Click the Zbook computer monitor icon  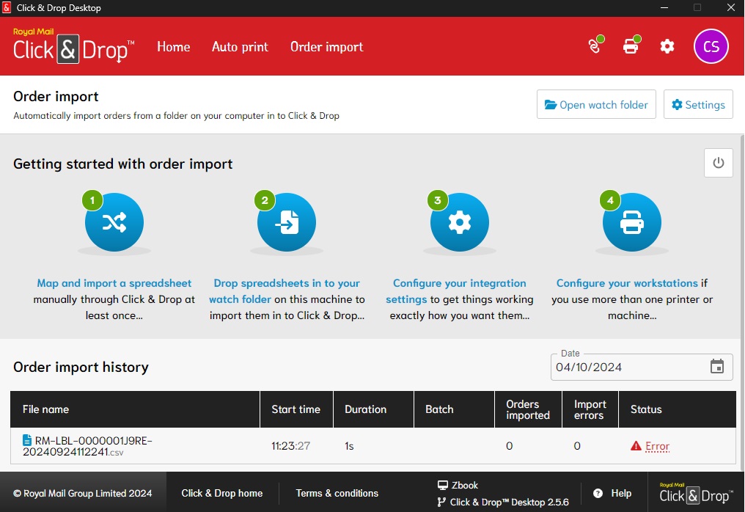coord(442,485)
